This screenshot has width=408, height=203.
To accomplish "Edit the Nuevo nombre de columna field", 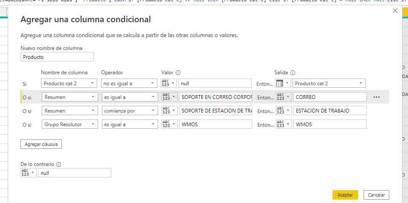I will click(x=57, y=57).
